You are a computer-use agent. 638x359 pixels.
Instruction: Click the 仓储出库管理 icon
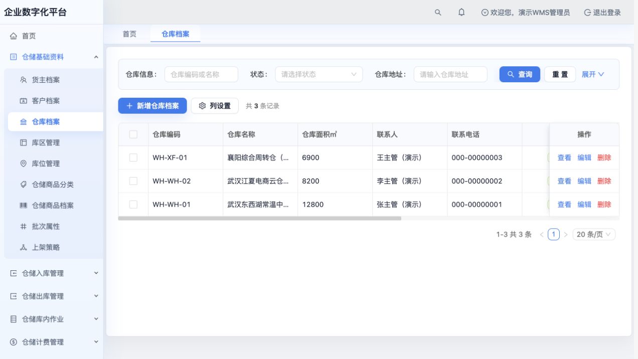click(x=14, y=296)
